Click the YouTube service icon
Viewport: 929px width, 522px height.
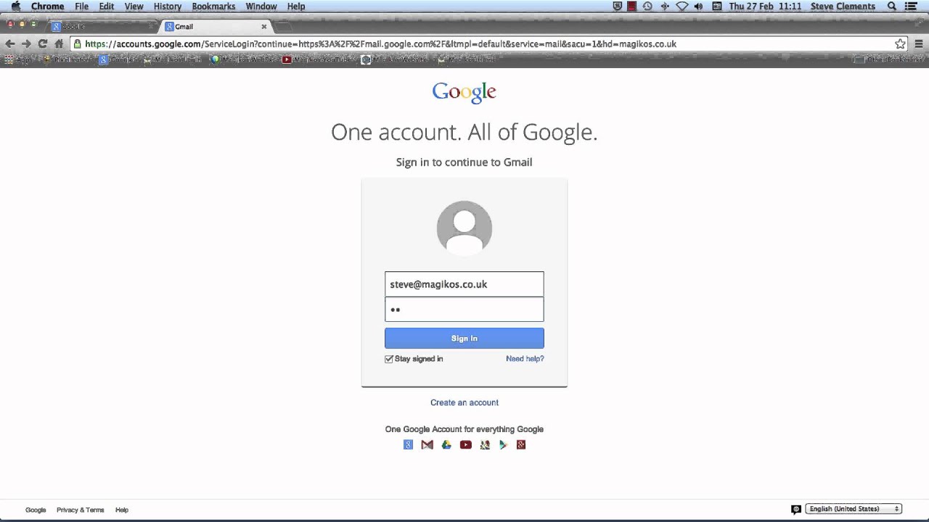465,444
